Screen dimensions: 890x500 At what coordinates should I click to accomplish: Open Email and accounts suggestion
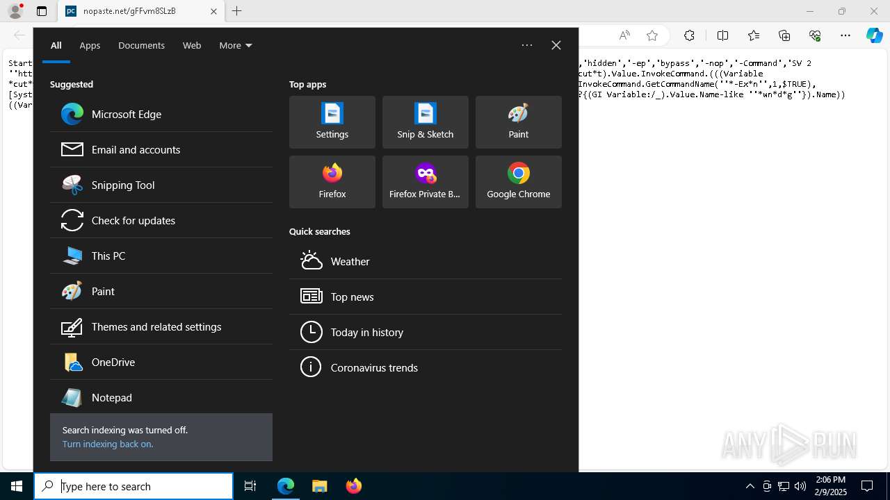[161, 149]
